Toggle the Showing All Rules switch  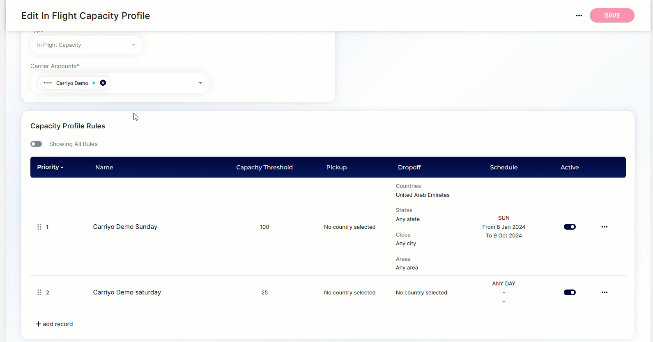point(36,144)
